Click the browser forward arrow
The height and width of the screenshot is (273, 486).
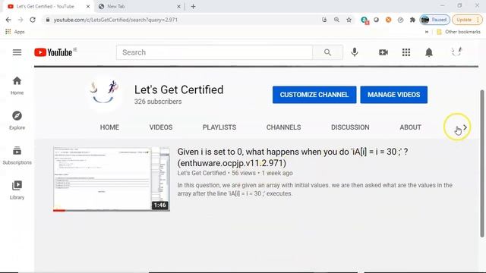(21, 20)
